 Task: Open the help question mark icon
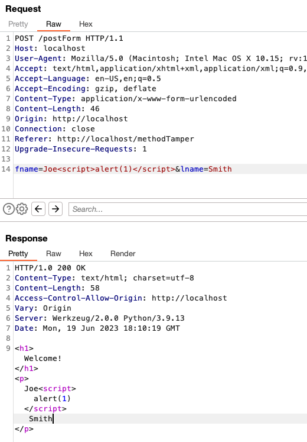click(9, 209)
